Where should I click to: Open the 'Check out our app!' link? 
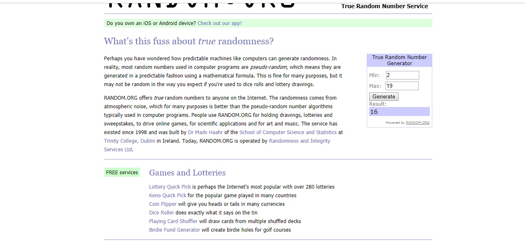(219, 23)
